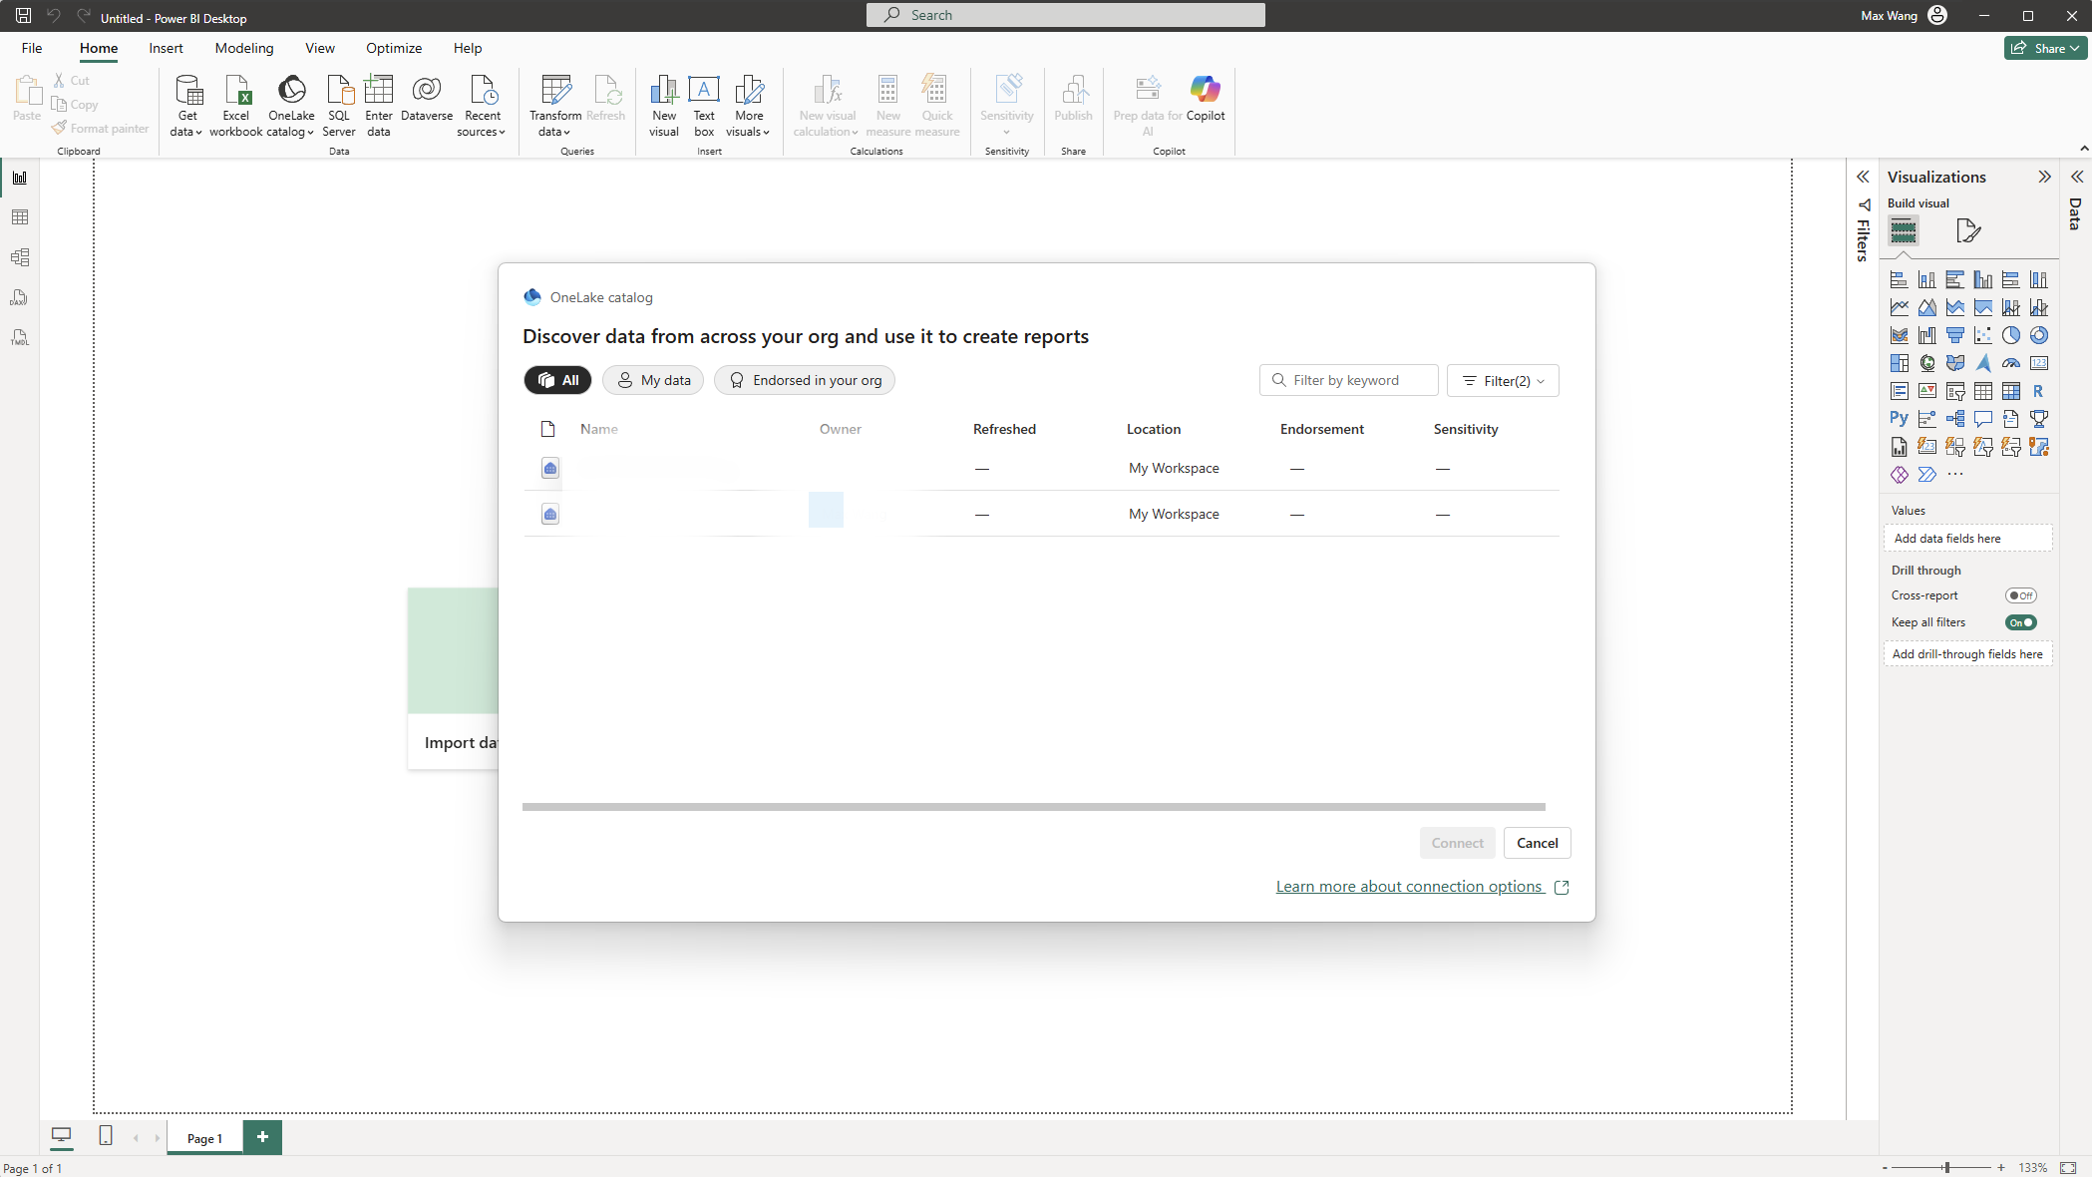Open the DAX query view
Screen dimensions: 2092x1177
[x=20, y=296]
